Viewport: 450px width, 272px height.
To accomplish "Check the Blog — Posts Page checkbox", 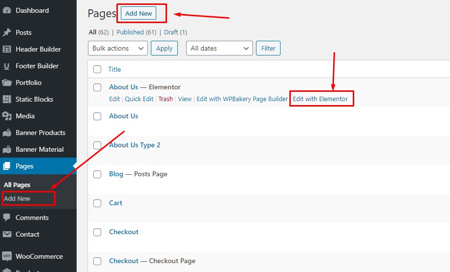I will 97,174.
